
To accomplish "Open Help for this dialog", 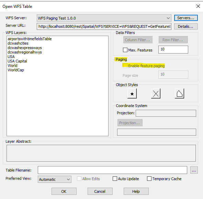I will (x=136, y=191).
